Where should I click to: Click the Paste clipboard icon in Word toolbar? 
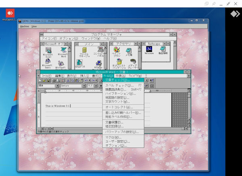[77, 80]
